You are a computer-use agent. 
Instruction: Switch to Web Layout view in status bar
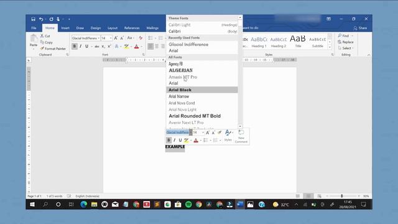(x=319, y=196)
